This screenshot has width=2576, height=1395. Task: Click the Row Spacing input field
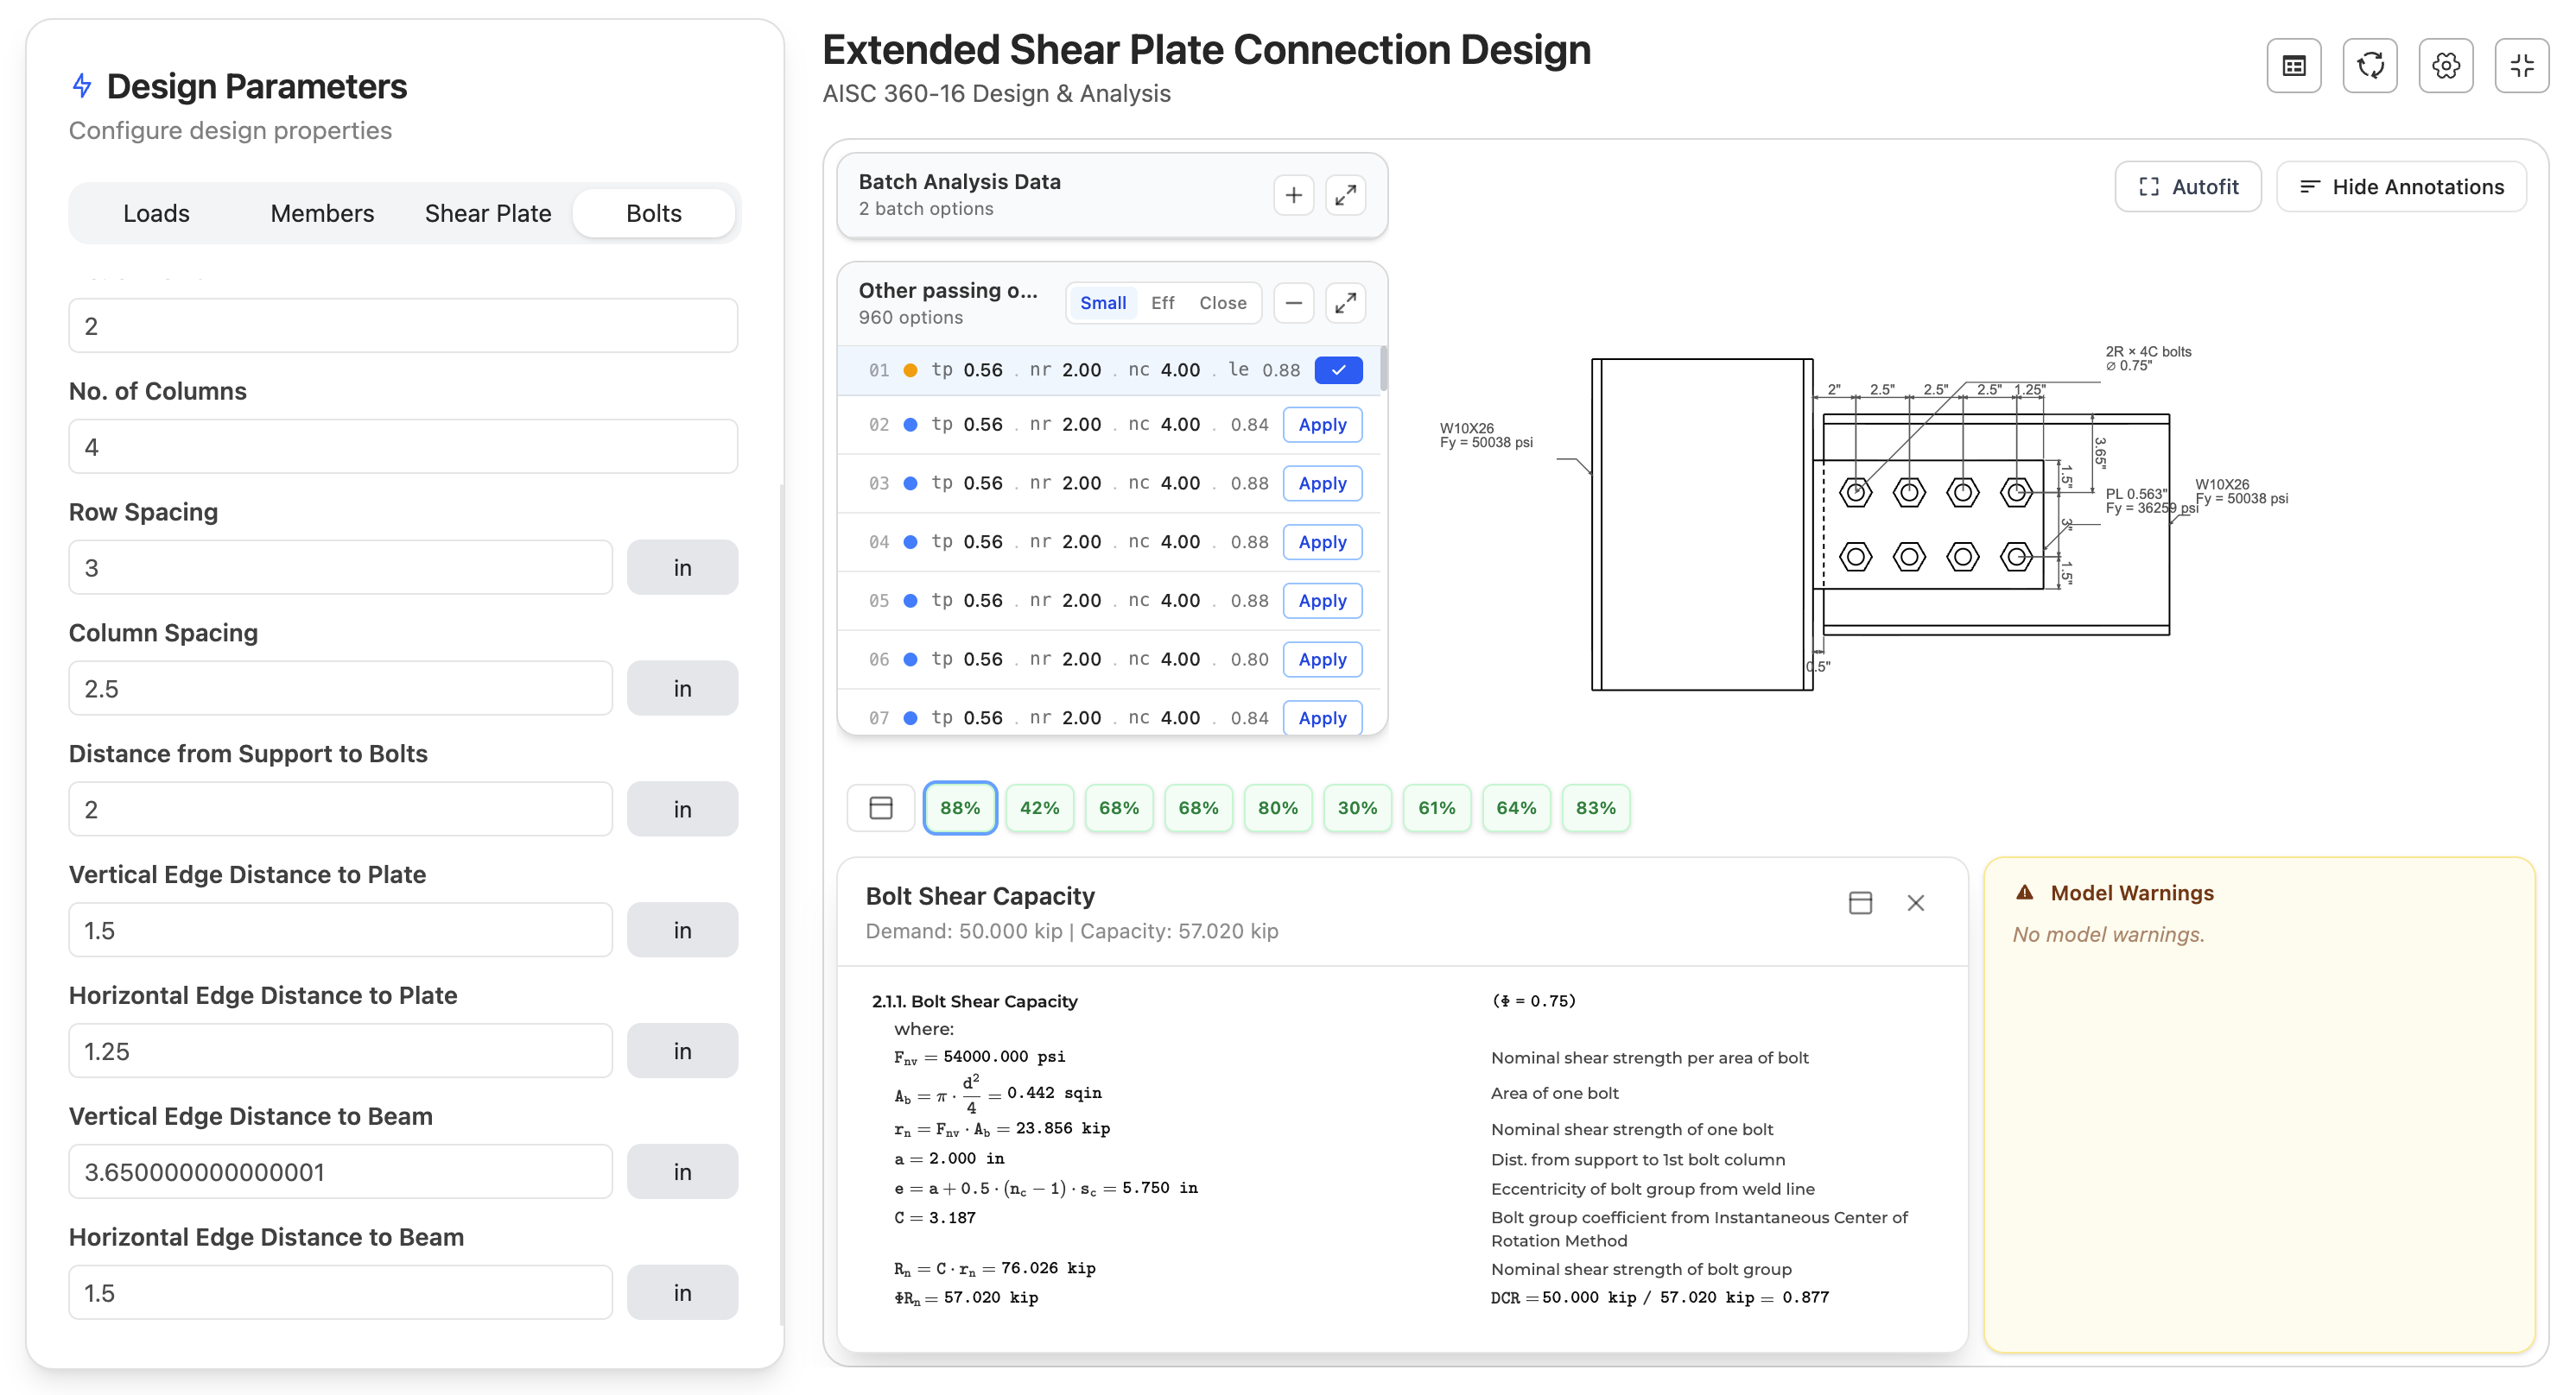(x=340, y=568)
